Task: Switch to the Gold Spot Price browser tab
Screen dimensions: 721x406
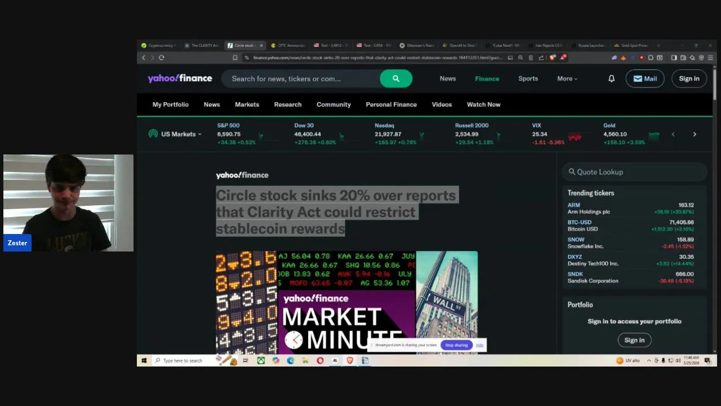Action: coord(631,45)
